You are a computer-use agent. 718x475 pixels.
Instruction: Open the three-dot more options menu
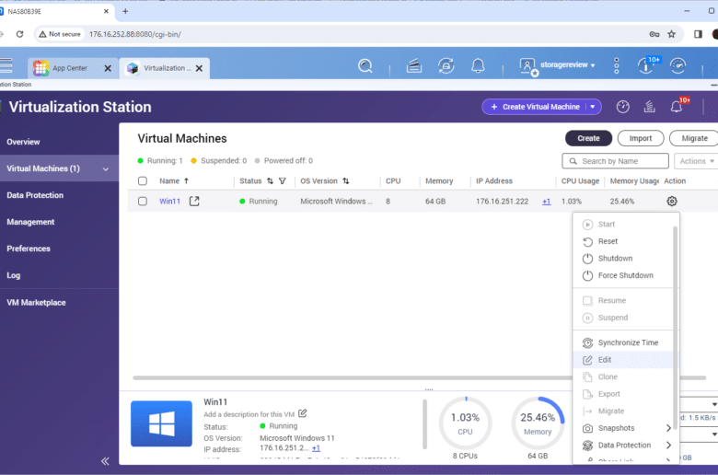(617, 66)
